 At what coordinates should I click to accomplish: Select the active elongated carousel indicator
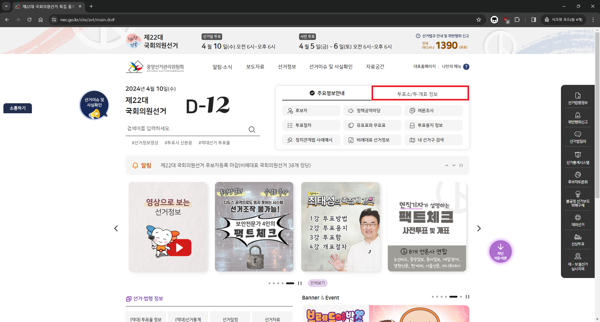coord(290,283)
